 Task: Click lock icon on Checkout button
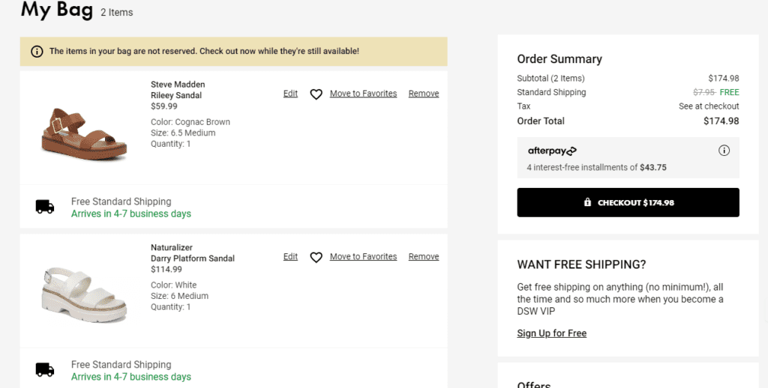pyautogui.click(x=587, y=202)
